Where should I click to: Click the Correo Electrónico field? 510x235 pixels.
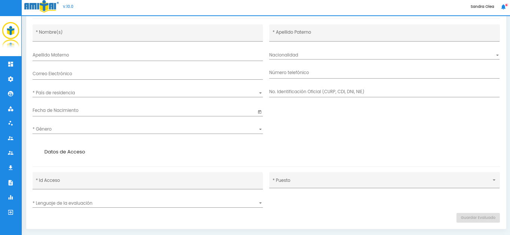point(148,74)
